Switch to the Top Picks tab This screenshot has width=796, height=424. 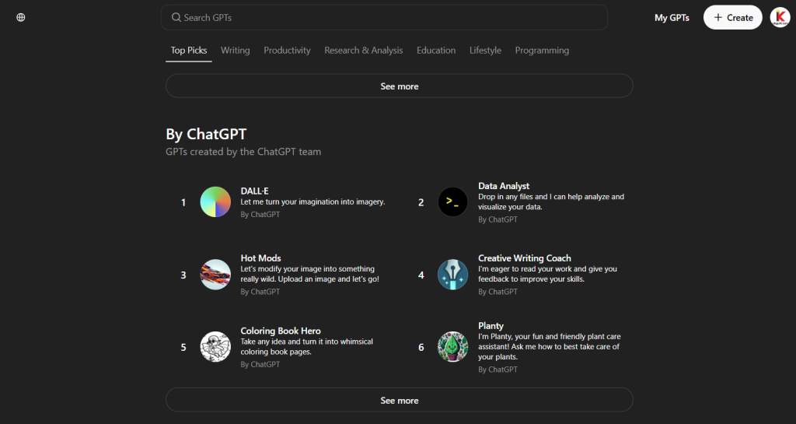click(x=189, y=51)
